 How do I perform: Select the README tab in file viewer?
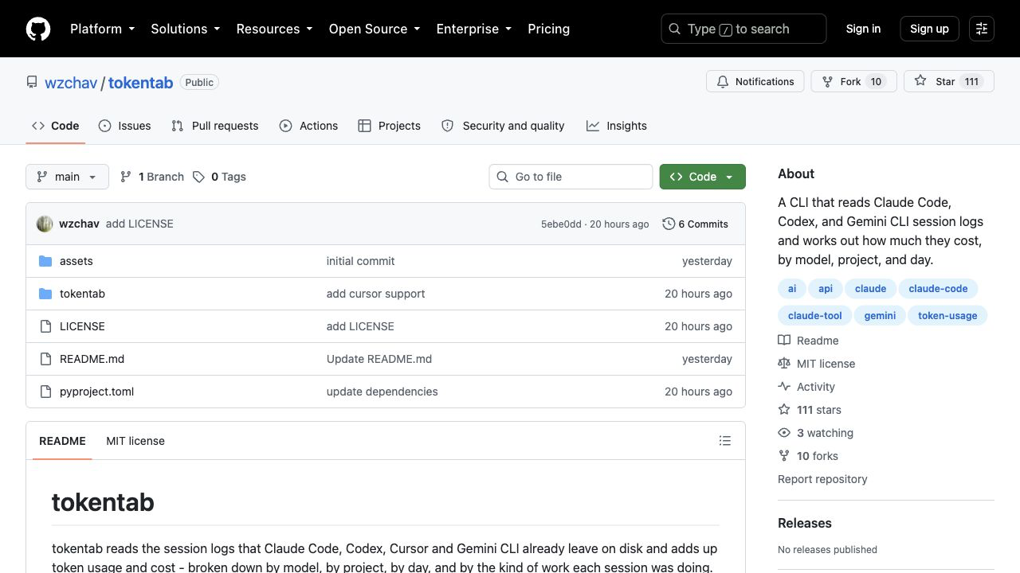(x=62, y=441)
